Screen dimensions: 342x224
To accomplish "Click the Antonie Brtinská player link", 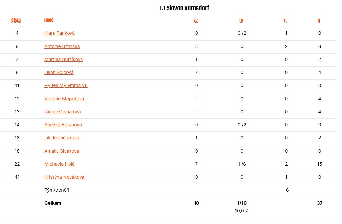I will (62, 46).
